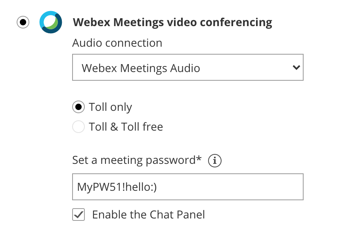Viewport: 348px width, 243px height.
Task: Select the Toll only radio button
Action: click(78, 107)
